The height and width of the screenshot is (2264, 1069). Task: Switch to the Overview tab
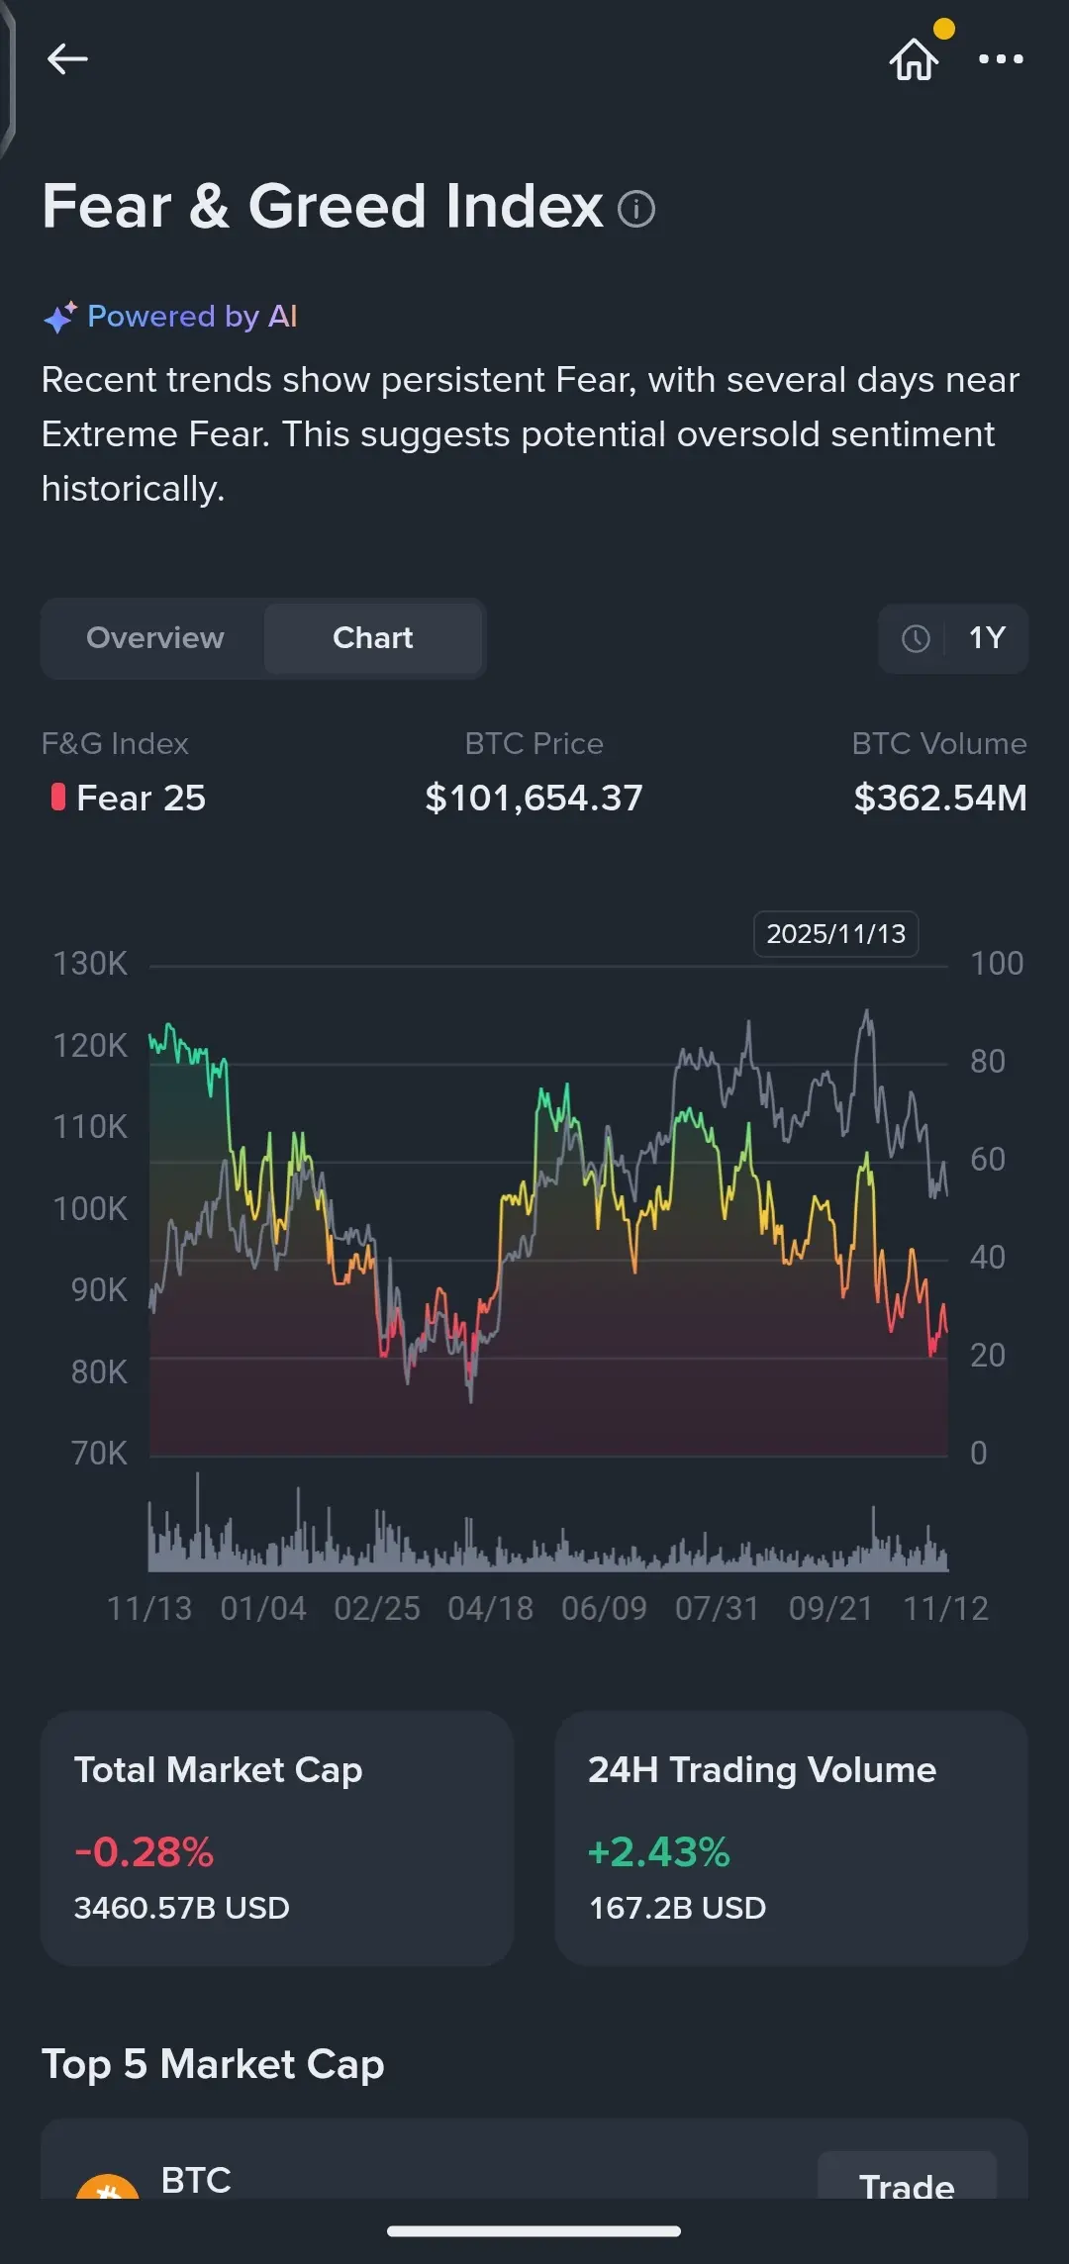(155, 638)
